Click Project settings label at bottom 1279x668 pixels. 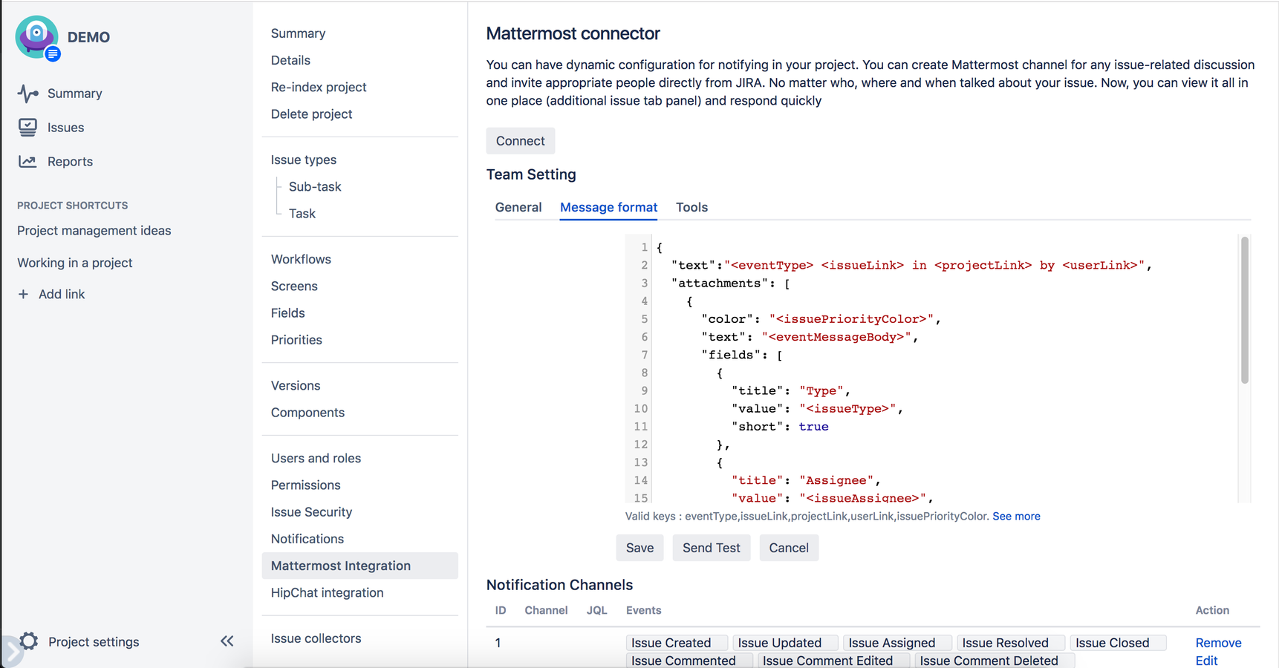[94, 642]
